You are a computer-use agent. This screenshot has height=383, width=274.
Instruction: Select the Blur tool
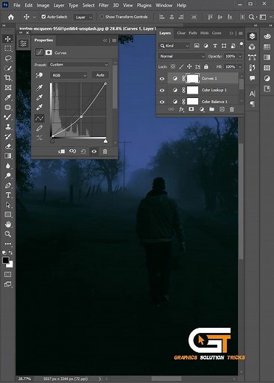[8, 166]
